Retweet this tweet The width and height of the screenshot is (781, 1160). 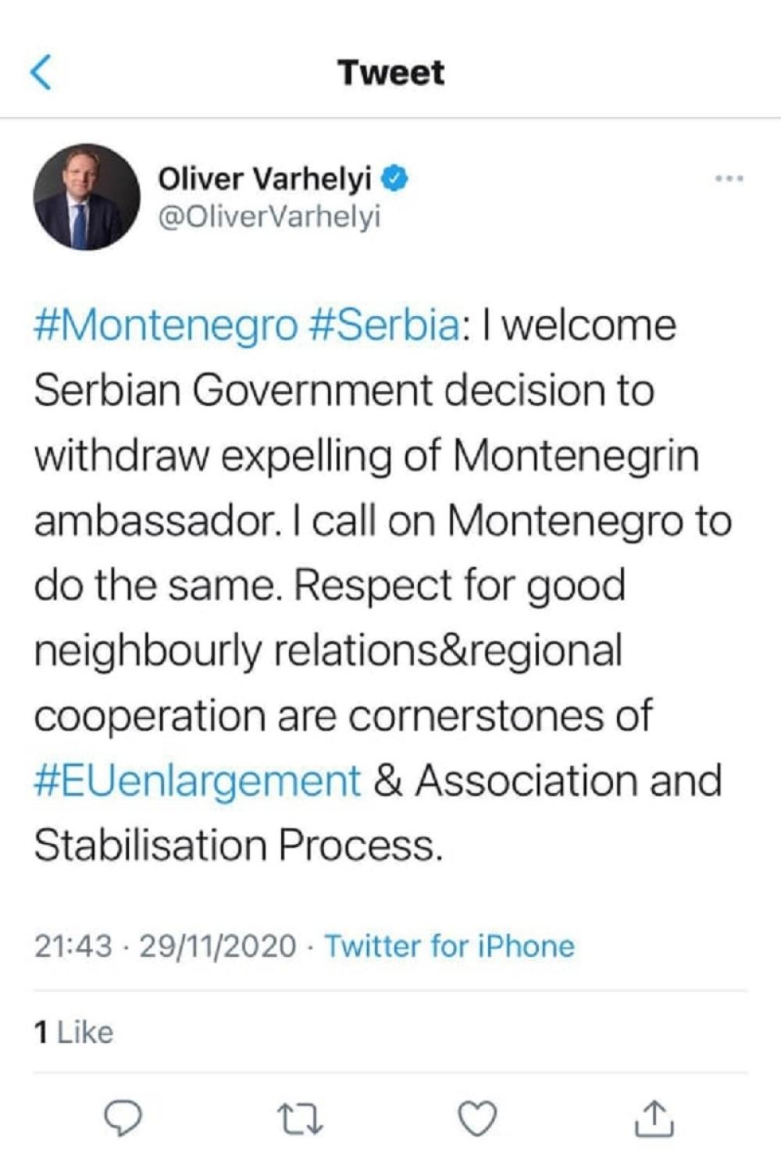pos(301,1119)
